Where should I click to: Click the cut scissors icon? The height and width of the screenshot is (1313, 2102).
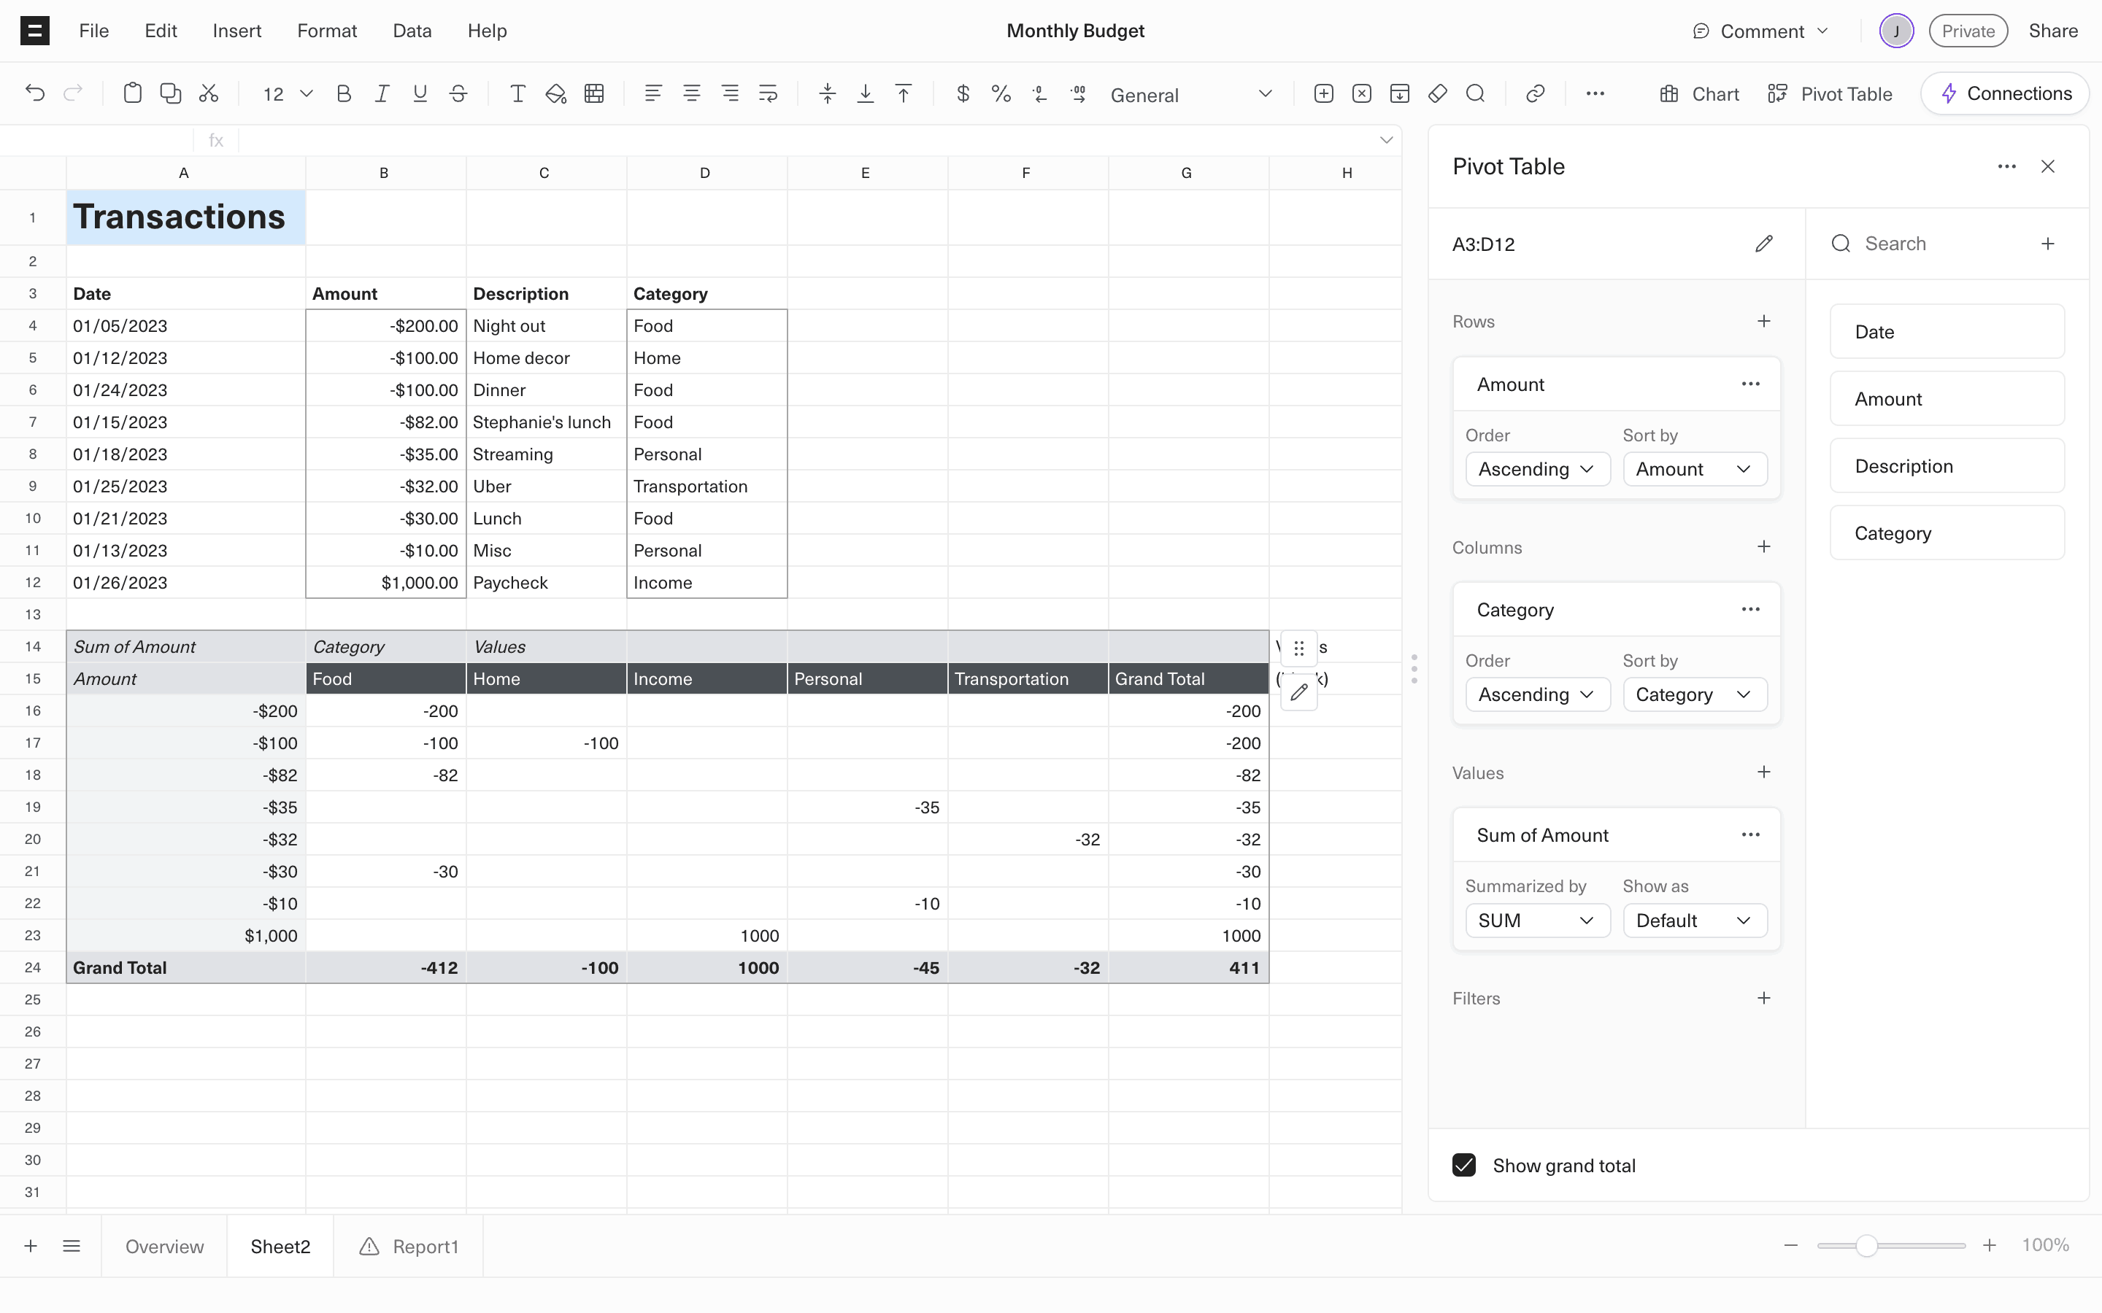coord(209,94)
